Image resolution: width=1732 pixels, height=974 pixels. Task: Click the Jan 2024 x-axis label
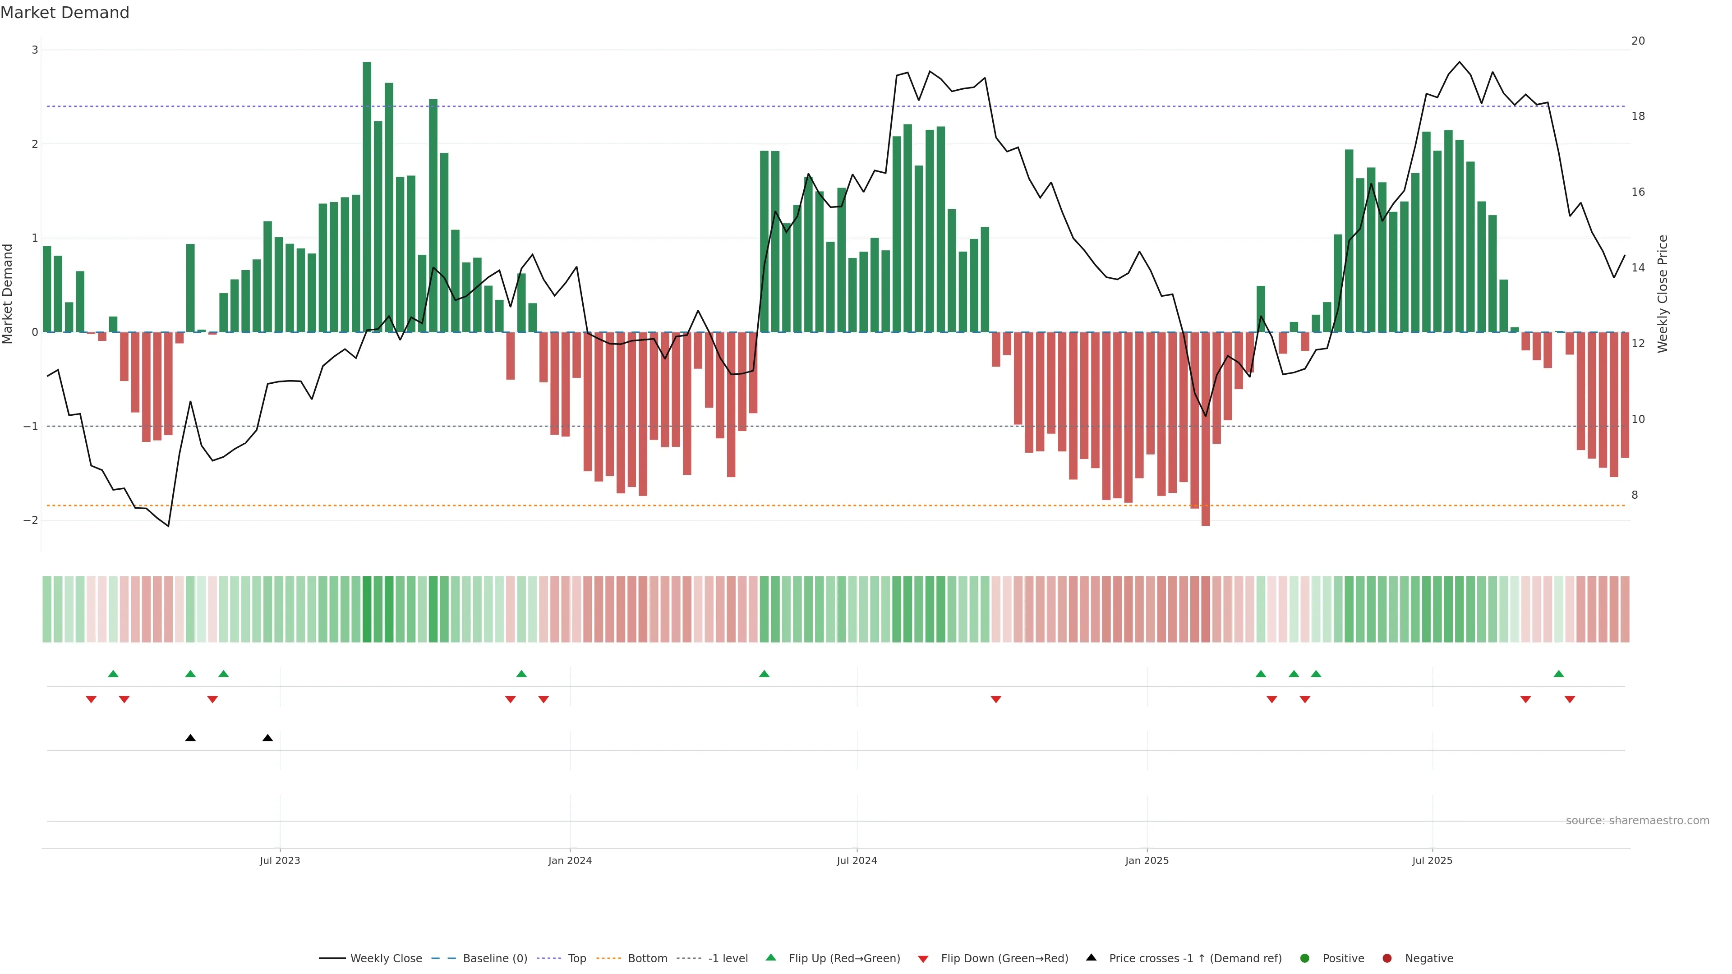click(x=570, y=860)
